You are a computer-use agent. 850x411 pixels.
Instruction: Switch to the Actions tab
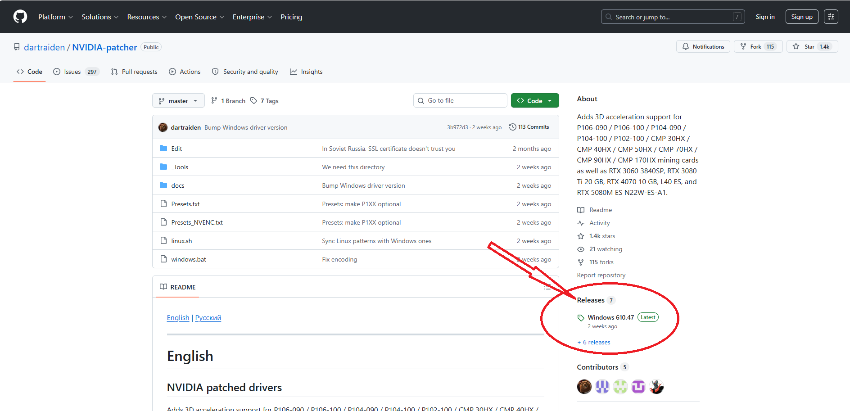(x=185, y=72)
